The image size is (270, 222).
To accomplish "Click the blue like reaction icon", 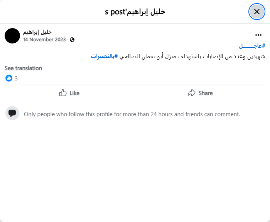I will point(9,78).
